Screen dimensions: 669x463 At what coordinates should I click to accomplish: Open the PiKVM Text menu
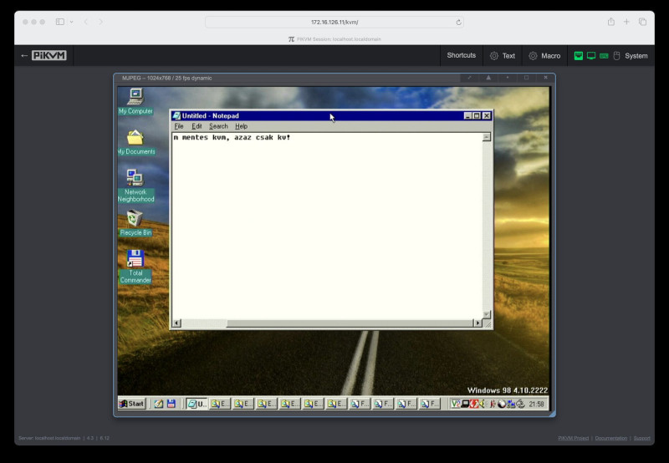[x=503, y=55]
